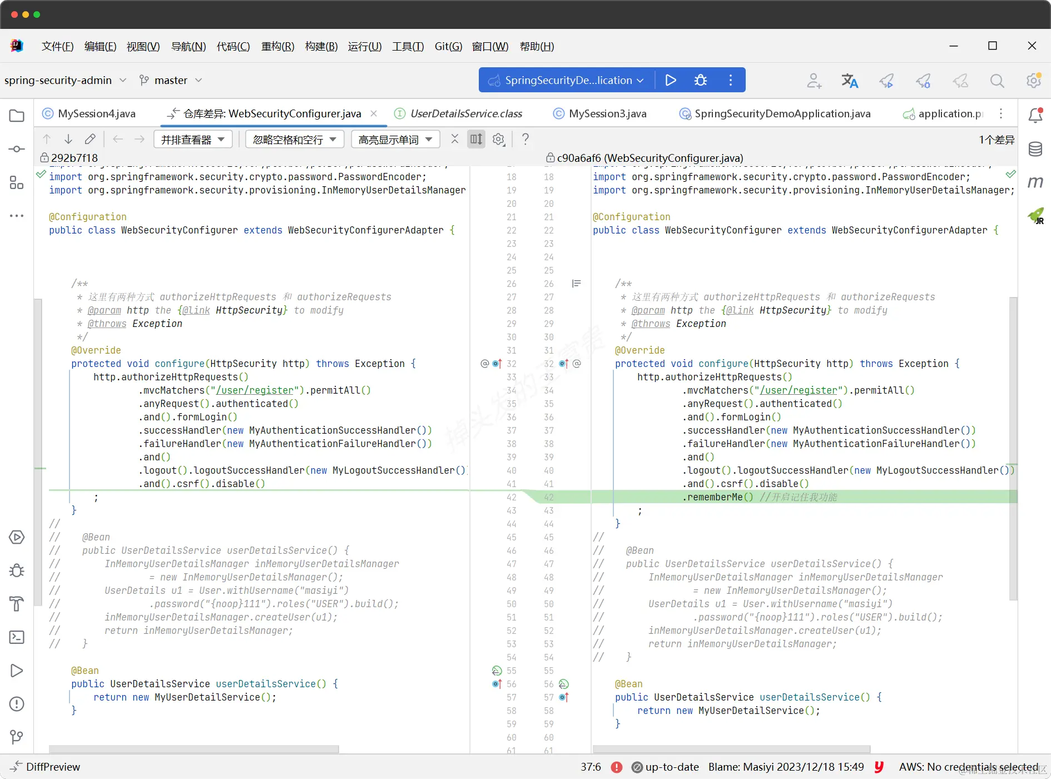This screenshot has height=779, width=1051.
Task: Click the right pane vertical scrollbar
Action: [x=1013, y=448]
